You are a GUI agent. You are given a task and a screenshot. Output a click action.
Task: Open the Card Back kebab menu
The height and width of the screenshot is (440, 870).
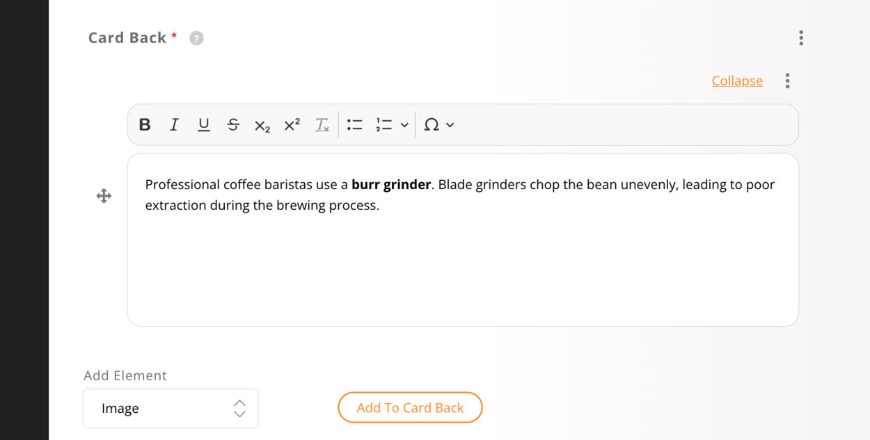click(801, 38)
